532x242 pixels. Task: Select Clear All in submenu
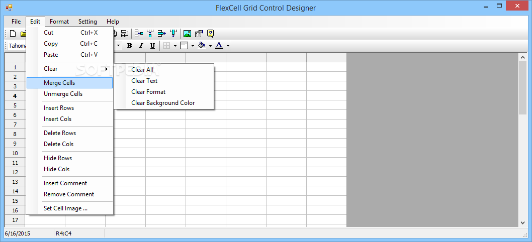click(x=164, y=70)
